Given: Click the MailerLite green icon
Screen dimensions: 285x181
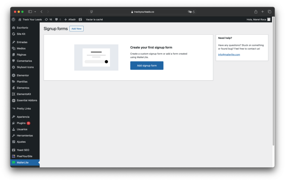Looking at the screenshot, I should pos(14,162).
